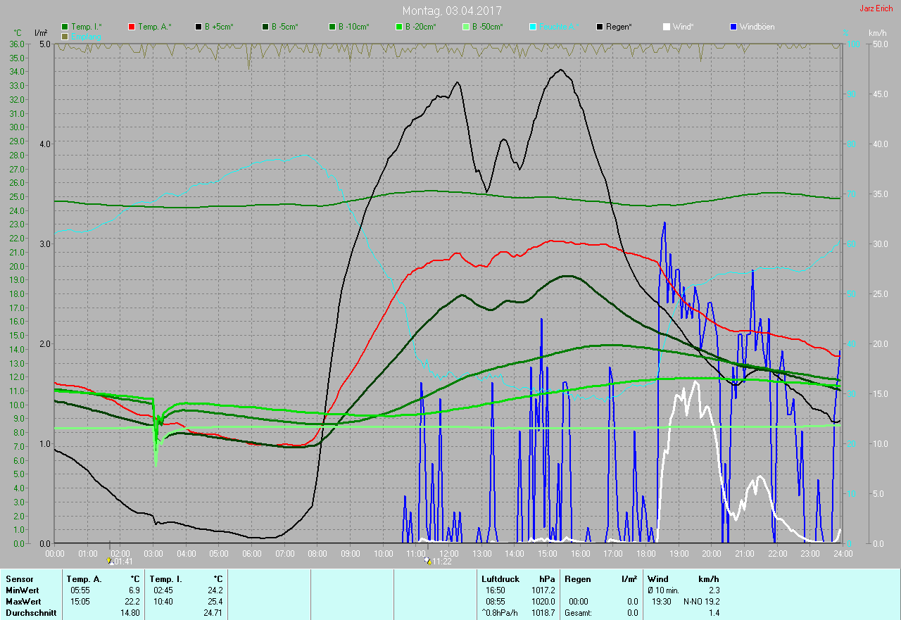Click the B -10cm legend swatch
The height and width of the screenshot is (620, 901).
[x=332, y=27]
